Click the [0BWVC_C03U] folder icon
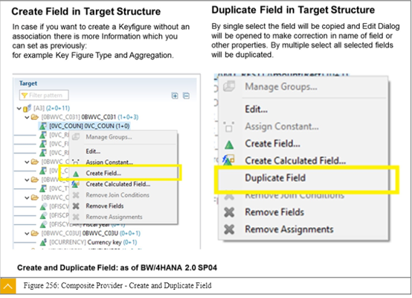The height and width of the screenshot is (298, 412). pyautogui.click(x=35, y=233)
